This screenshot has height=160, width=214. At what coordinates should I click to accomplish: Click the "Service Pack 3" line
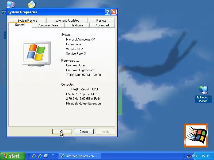pos(76,54)
